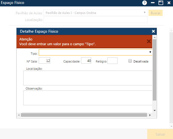Open the Tipo dropdown list
The image size is (173, 139).
(x=150, y=52)
